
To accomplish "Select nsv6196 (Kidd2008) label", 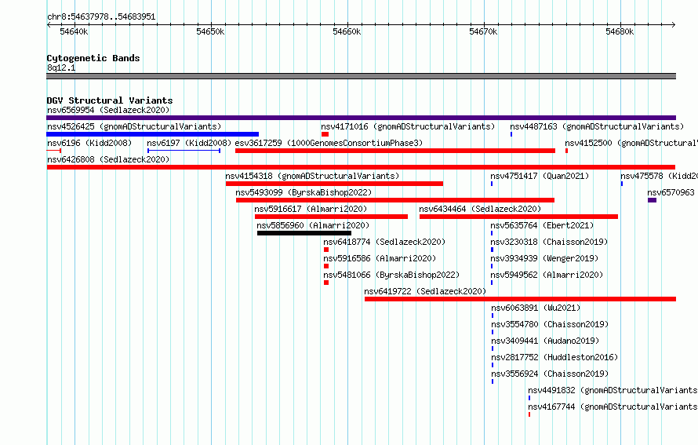I will point(89,143).
